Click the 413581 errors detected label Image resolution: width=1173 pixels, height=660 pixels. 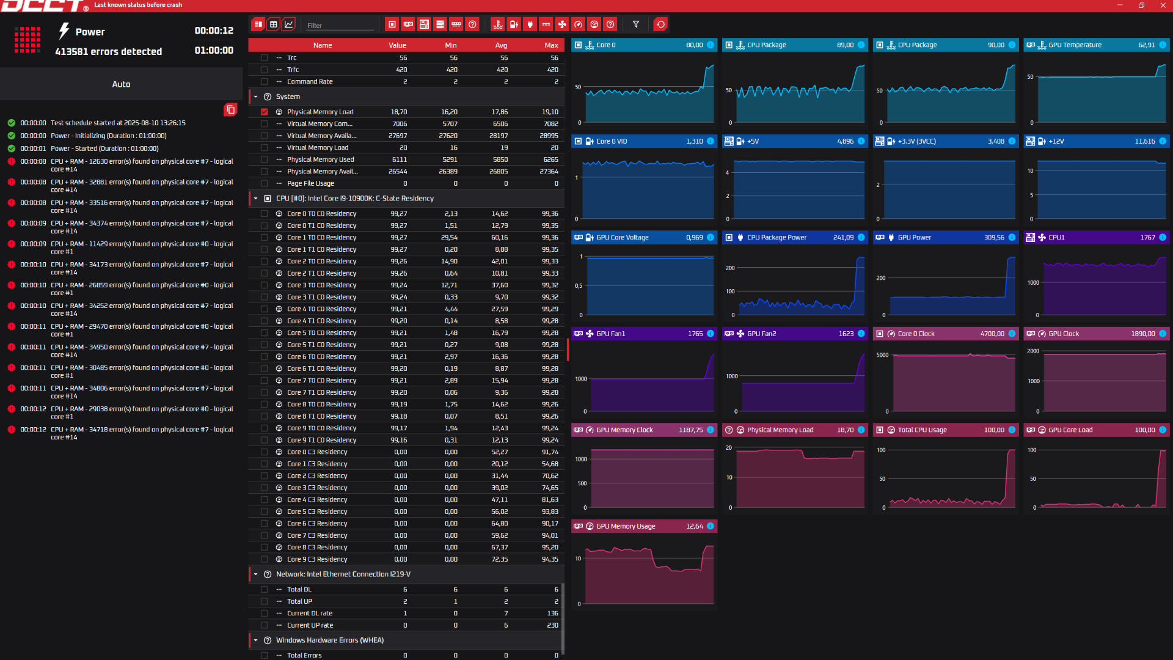coord(109,51)
